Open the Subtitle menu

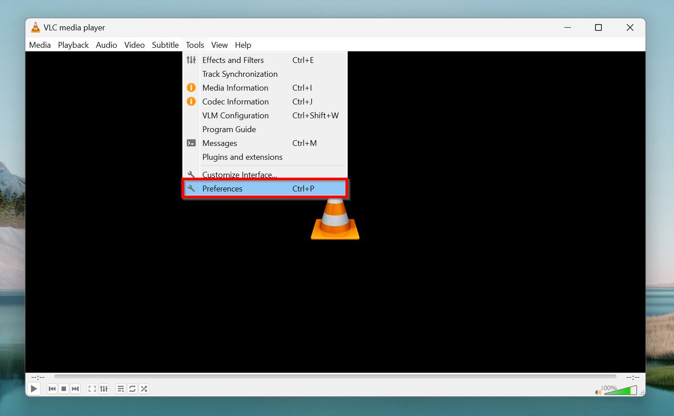[x=165, y=45]
